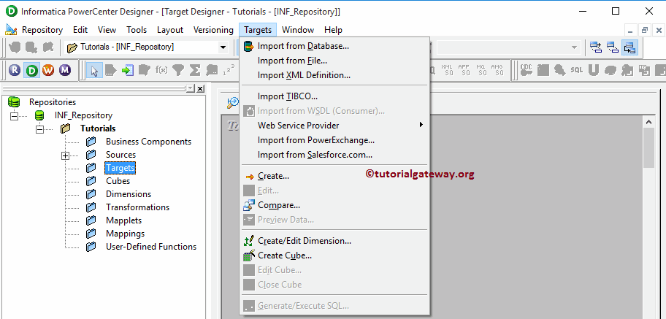Click the CDC key toolbar icon
This screenshot has width=666, height=319.
[x=527, y=70]
